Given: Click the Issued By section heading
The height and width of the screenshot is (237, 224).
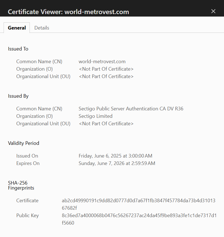Looking at the screenshot, I should (18, 96).
